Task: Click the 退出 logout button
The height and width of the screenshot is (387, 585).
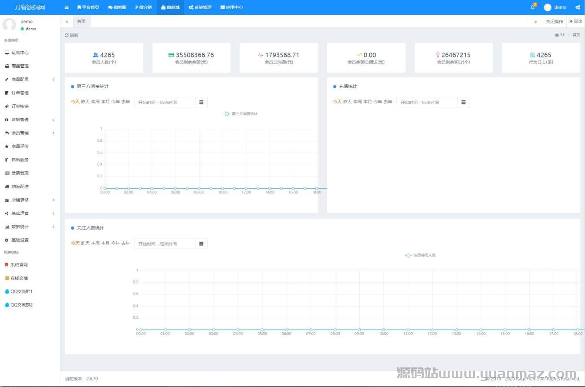Action: tap(575, 21)
